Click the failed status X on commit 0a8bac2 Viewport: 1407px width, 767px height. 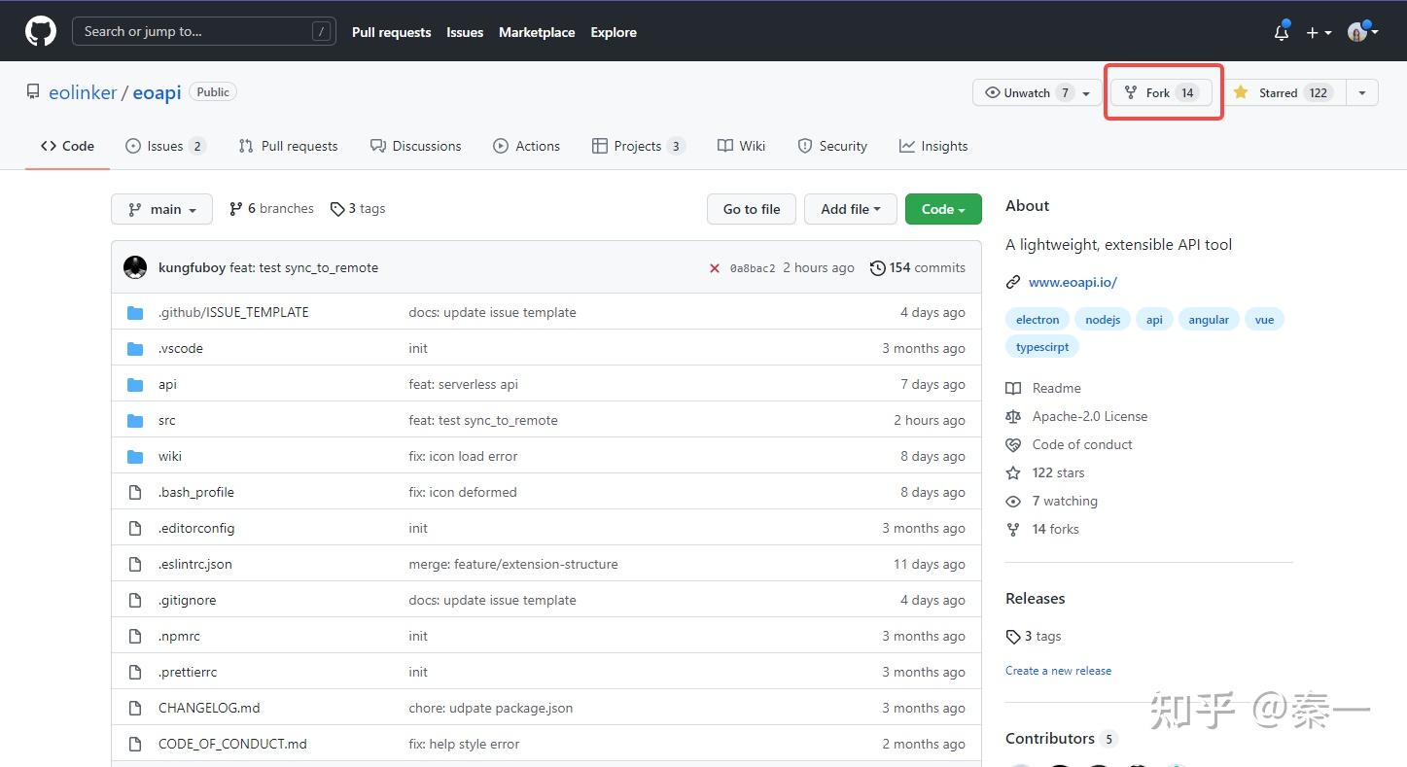pos(715,267)
